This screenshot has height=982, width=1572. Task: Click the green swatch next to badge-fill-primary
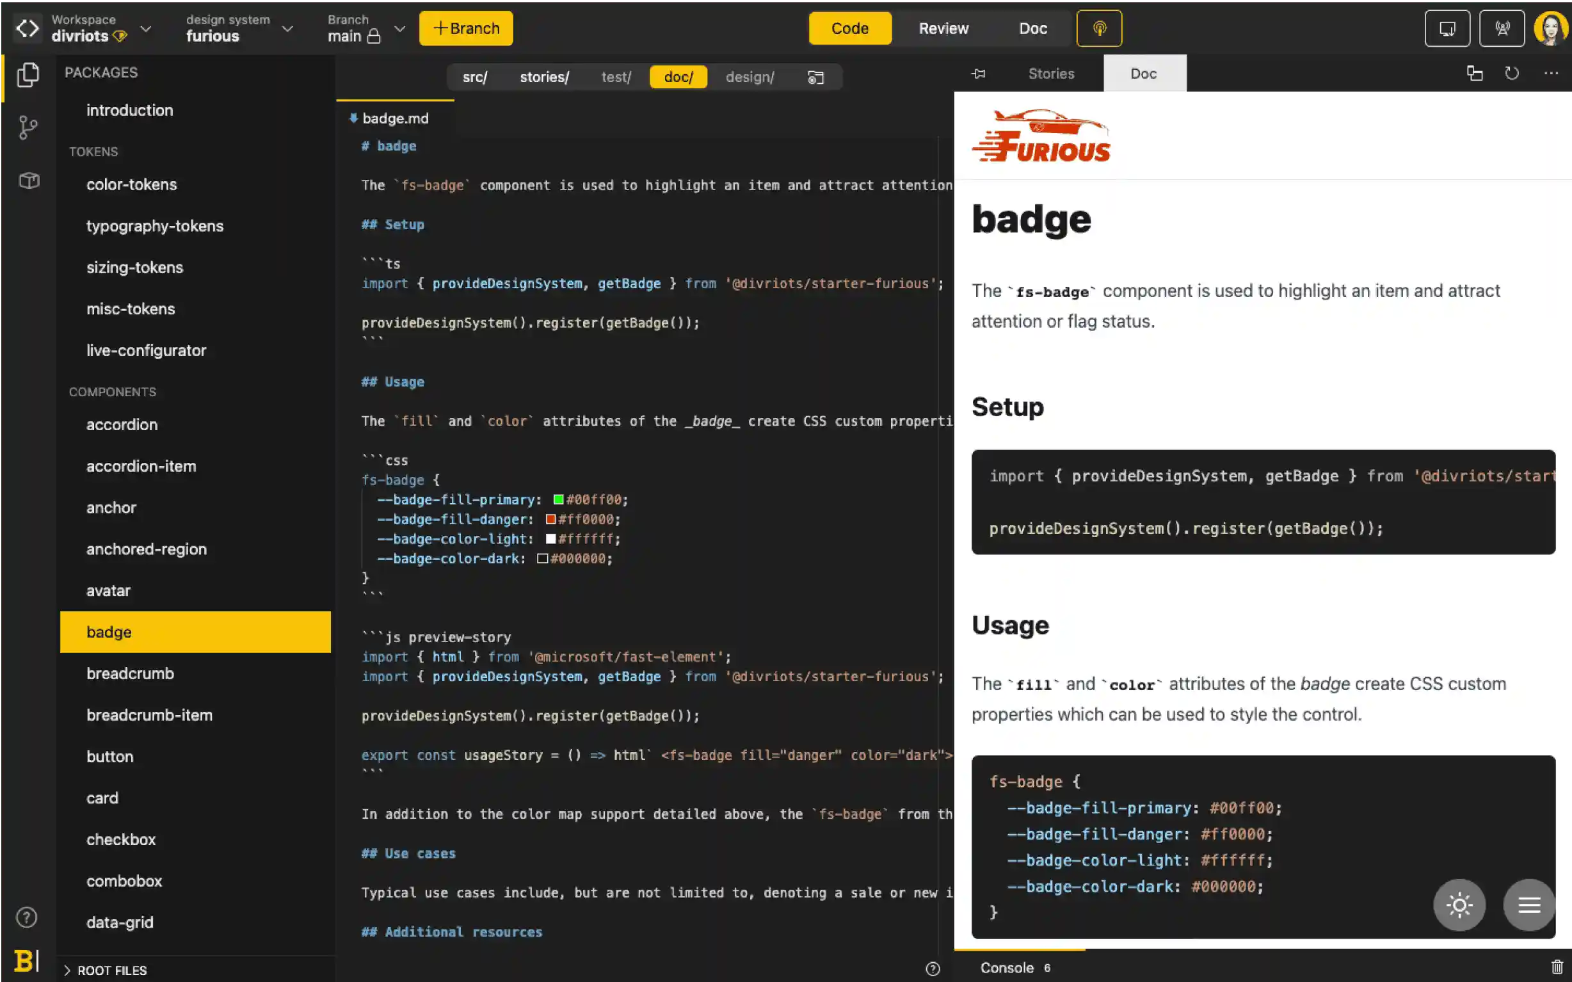557,499
